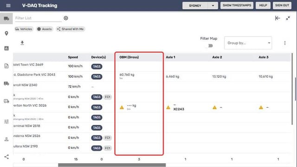Click the Filter List input field

(x=38, y=18)
